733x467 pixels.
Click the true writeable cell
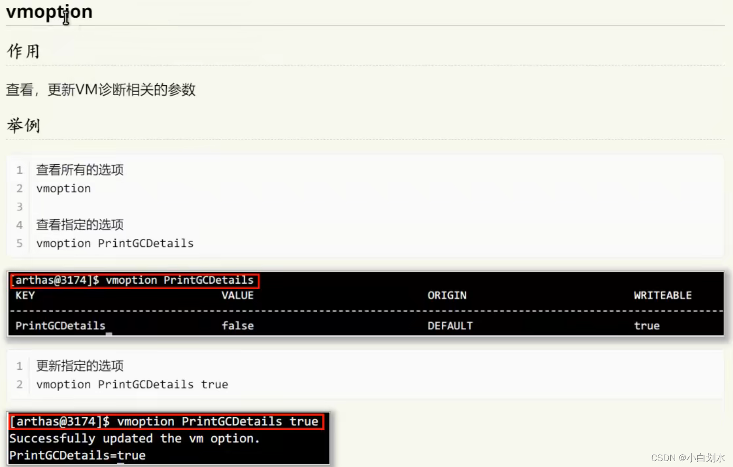pyautogui.click(x=647, y=326)
